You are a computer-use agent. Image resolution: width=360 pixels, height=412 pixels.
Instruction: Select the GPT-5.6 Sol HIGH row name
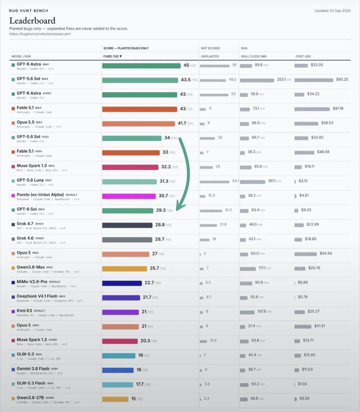33,137
